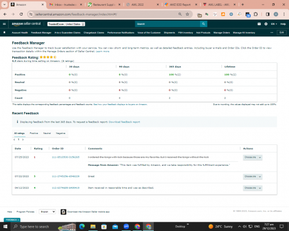Viewport: 289px width, 231px height.
Task: Open the three-dots overflow beside Manage All Inventory
Action: point(272,32)
